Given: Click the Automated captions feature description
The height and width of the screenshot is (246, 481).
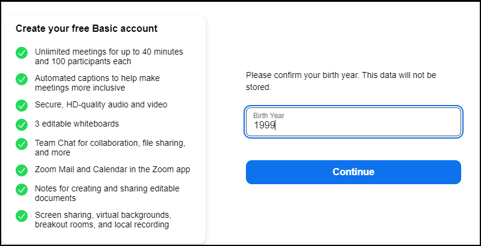Looking at the screenshot, I should (97, 83).
